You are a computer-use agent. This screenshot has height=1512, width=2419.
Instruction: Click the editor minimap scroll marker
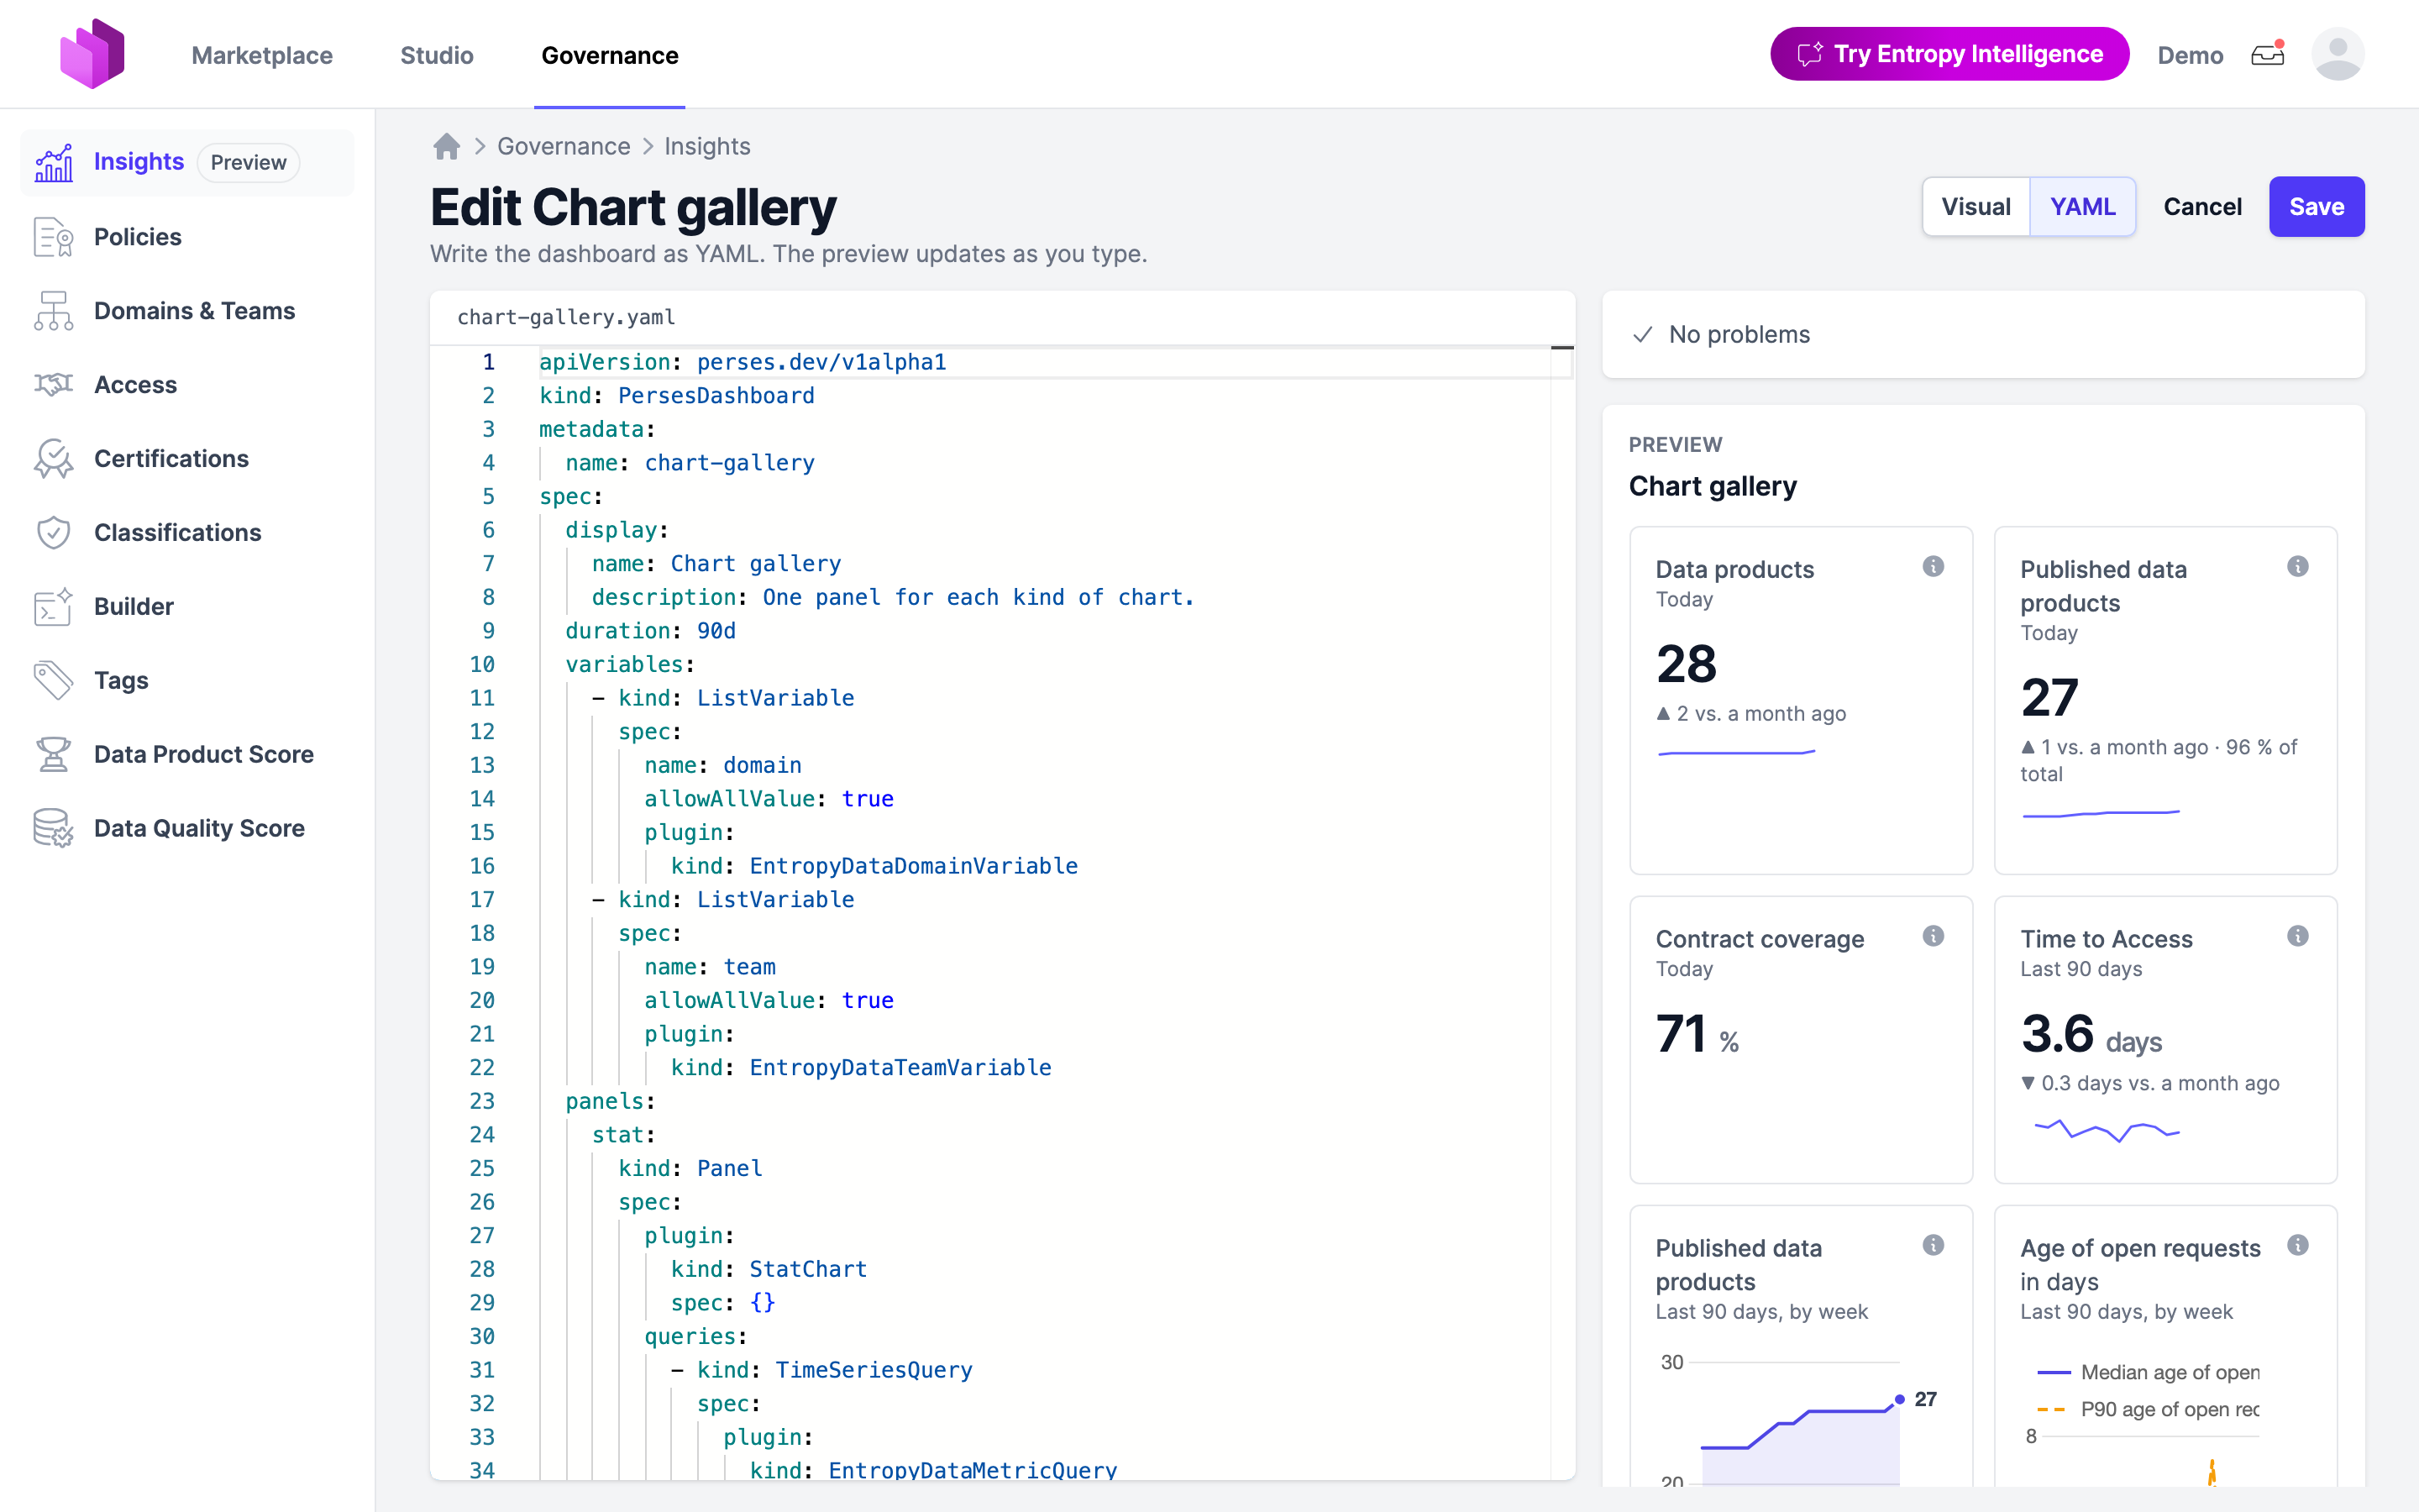click(1561, 348)
